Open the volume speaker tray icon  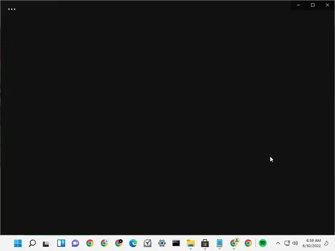pyautogui.click(x=295, y=243)
